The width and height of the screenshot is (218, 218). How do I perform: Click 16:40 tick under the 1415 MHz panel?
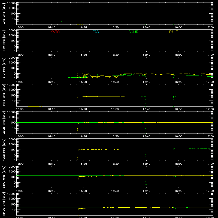click(146, 109)
